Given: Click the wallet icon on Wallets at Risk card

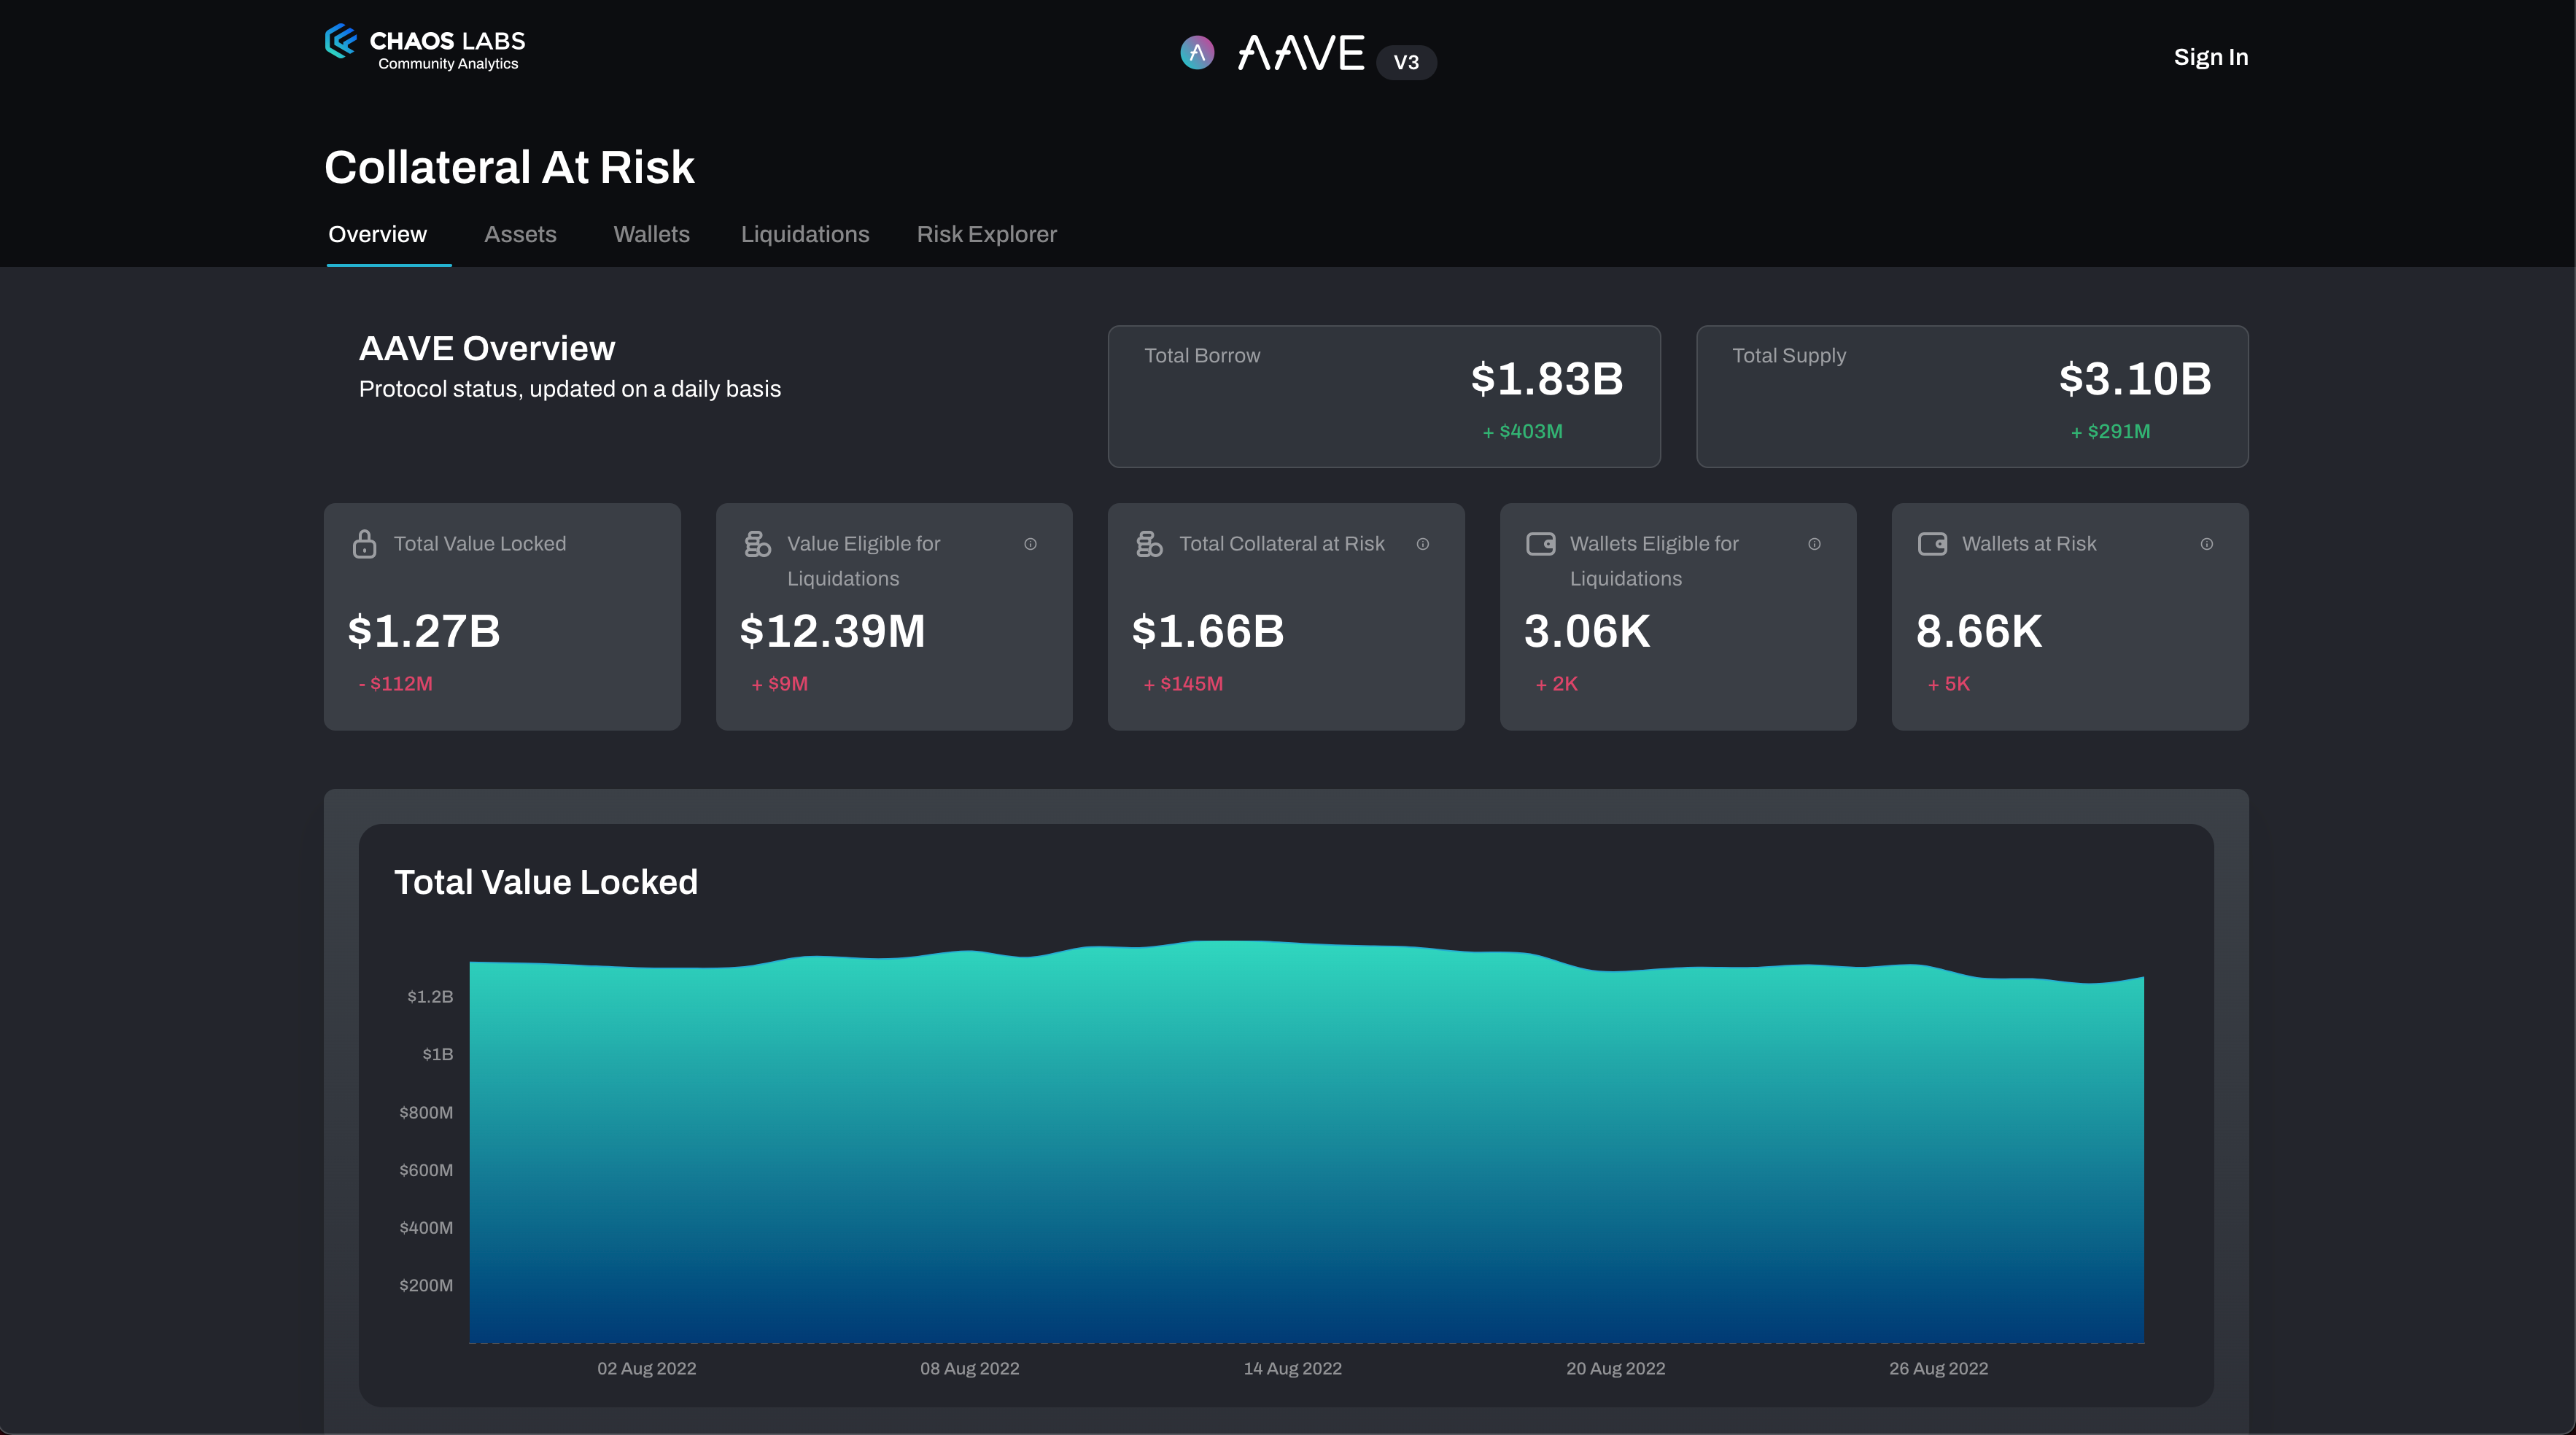Looking at the screenshot, I should [1932, 544].
